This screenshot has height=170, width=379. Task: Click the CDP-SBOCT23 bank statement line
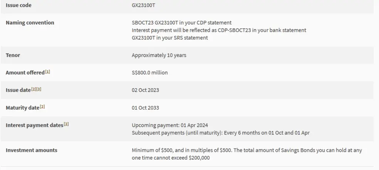pyautogui.click(x=219, y=30)
